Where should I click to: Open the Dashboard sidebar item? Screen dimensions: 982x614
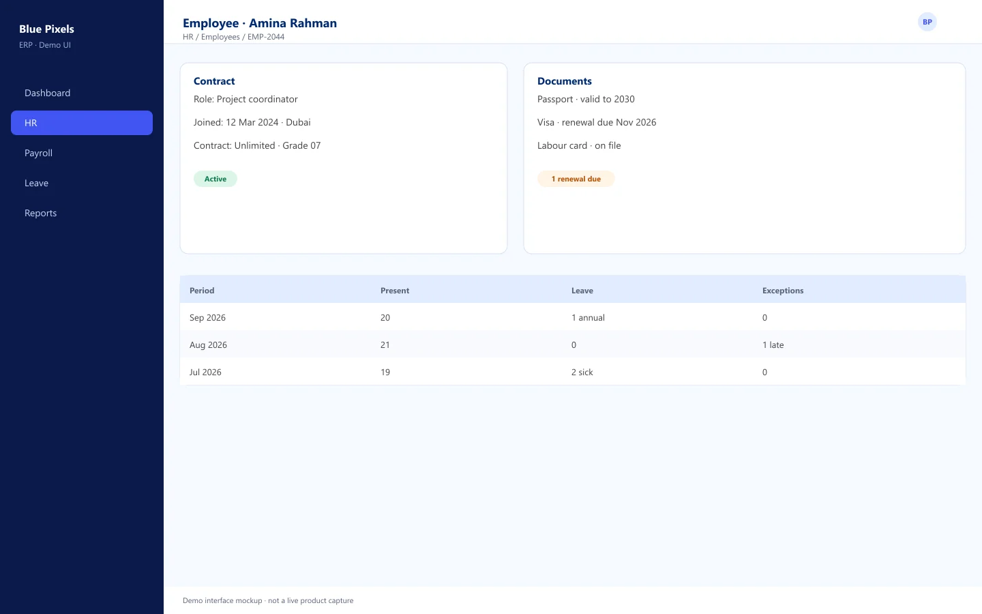pos(82,93)
